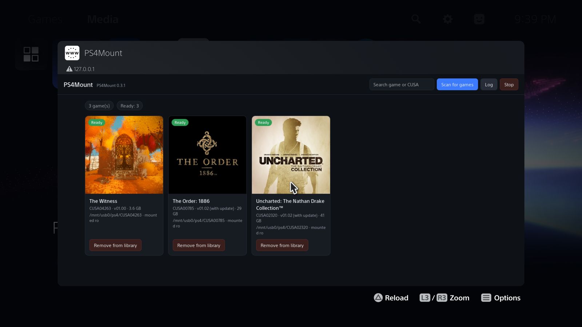Open the profile smiley face icon

pos(479,19)
